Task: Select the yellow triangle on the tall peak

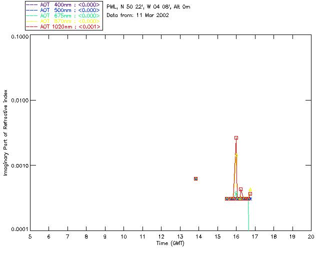Action: click(236, 155)
